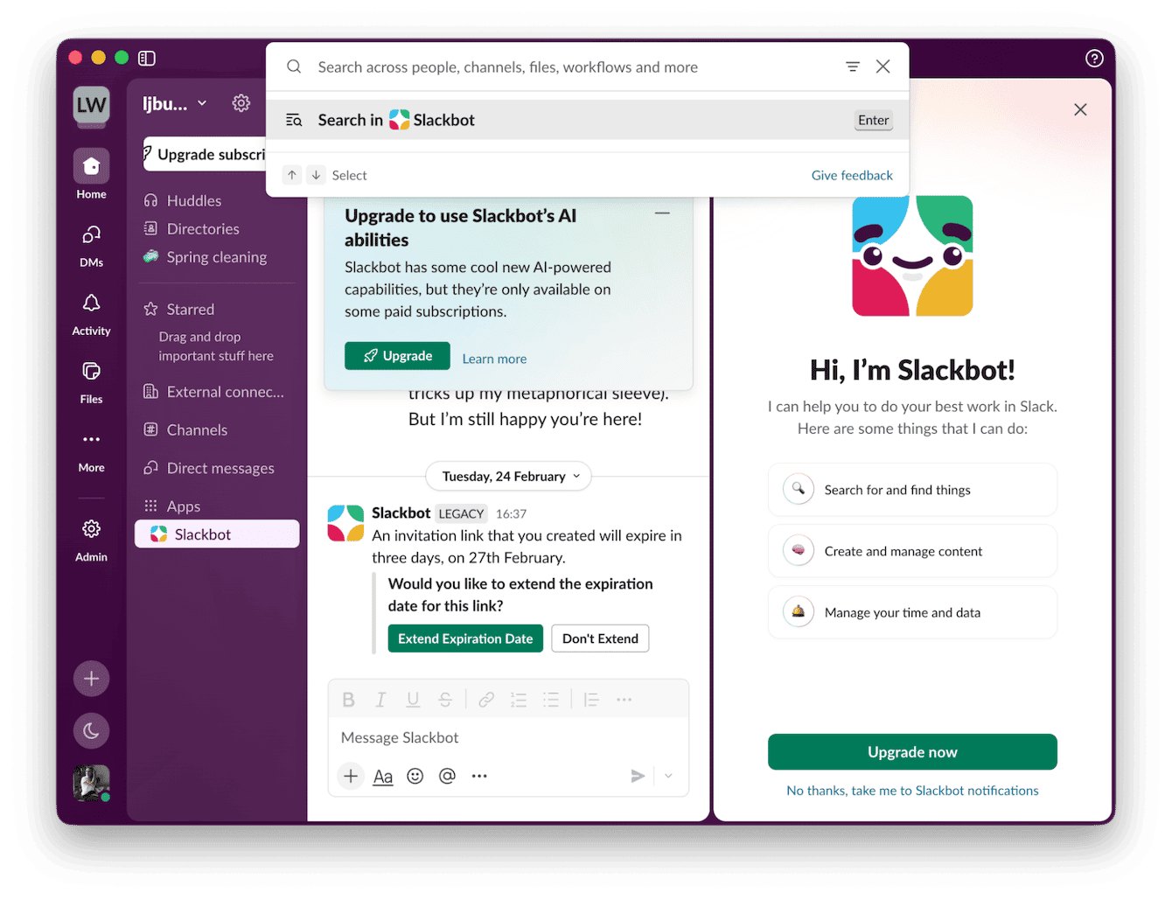This screenshot has height=900, width=1172.
Task: Toggle italic formatting in composer
Action: (x=380, y=700)
